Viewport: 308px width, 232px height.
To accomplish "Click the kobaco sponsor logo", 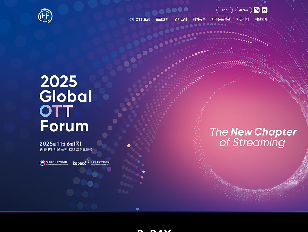I will (x=91, y=163).
